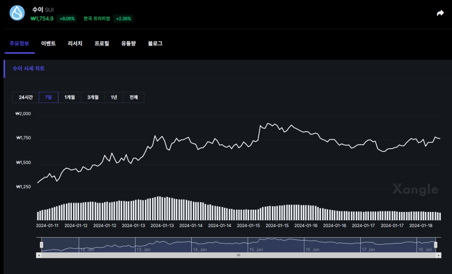The height and width of the screenshot is (274, 452).
Task: Click the 한국 프리미엄 label
Action: (x=97, y=19)
